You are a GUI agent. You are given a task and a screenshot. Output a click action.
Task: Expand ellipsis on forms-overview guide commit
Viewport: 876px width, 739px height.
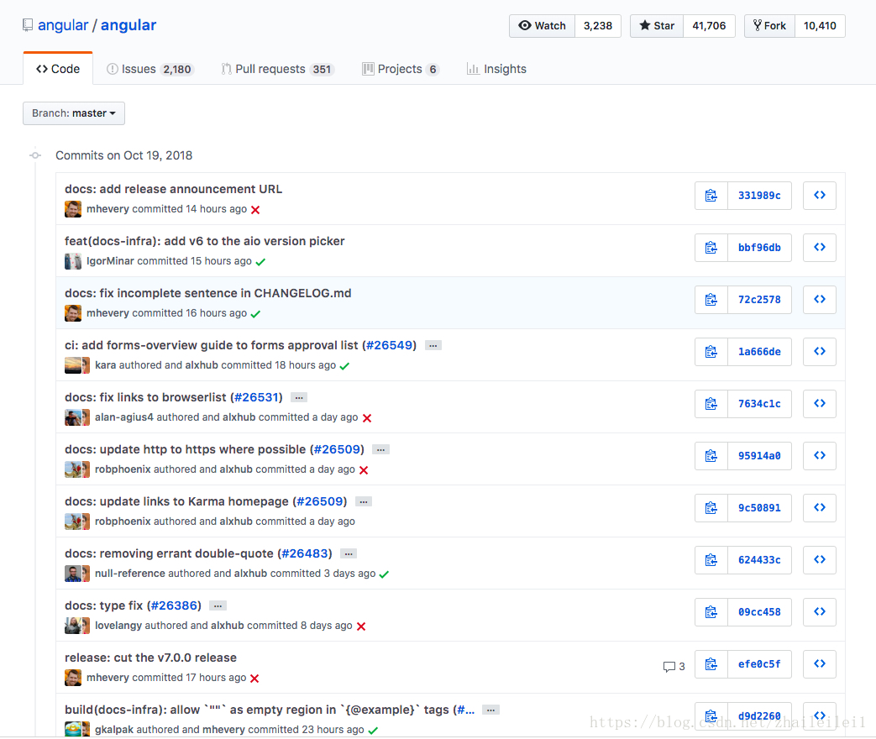click(x=433, y=345)
